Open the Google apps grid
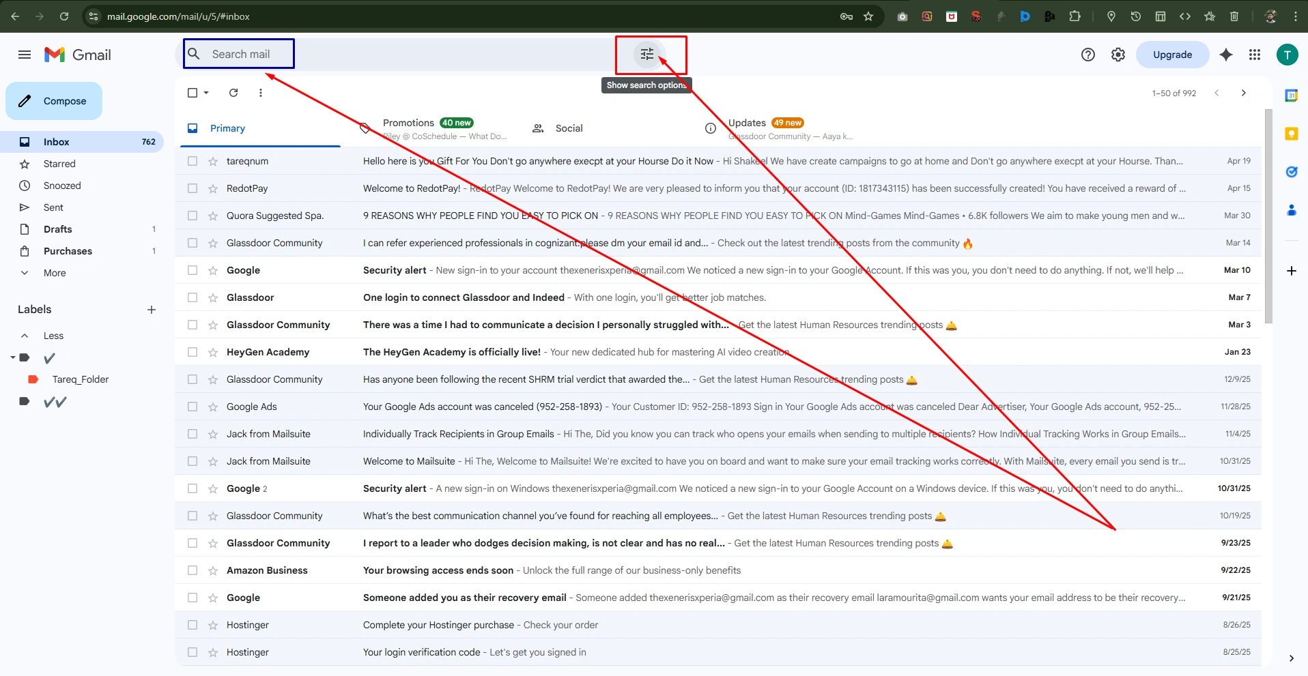The height and width of the screenshot is (676, 1308). coord(1255,55)
